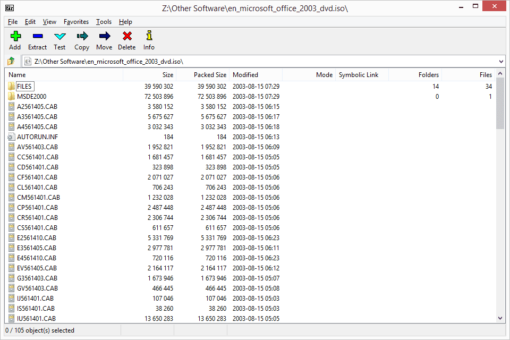The height and width of the screenshot is (340, 510).
Task: Click the 2003-08-15 06:13 modified date
Action: tap(256, 137)
